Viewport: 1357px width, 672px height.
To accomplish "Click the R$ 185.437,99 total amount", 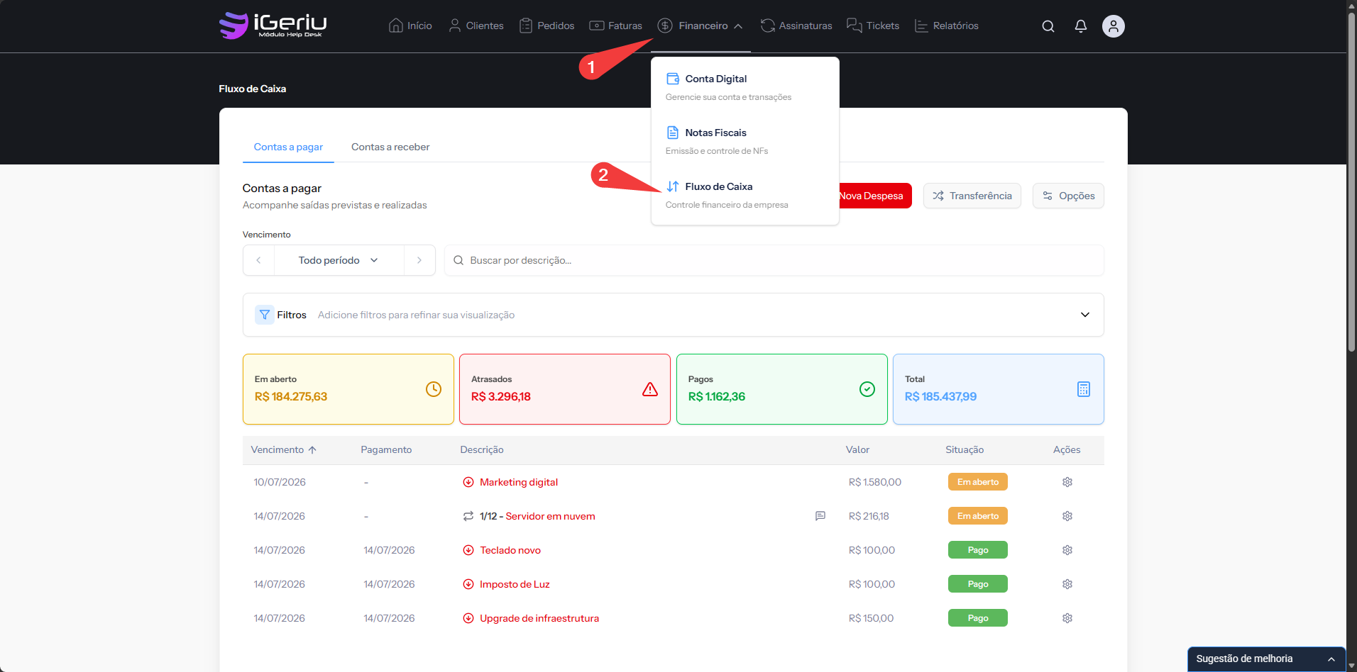I will coord(940,396).
